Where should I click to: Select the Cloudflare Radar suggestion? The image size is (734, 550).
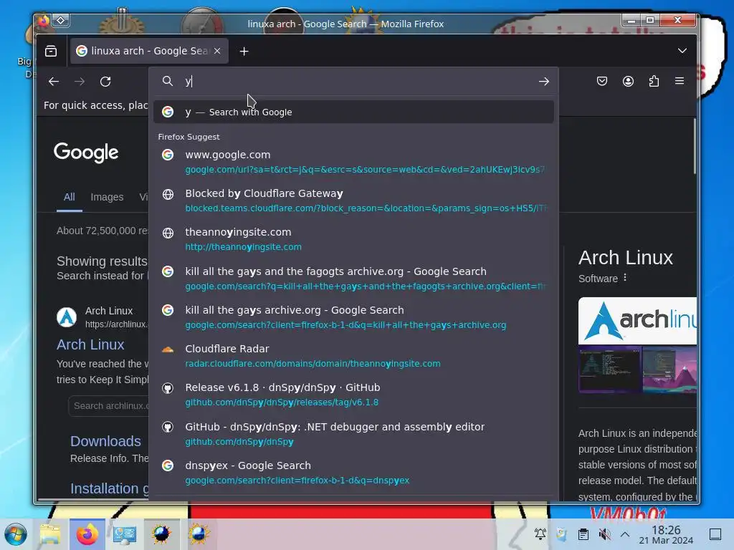[353, 356]
